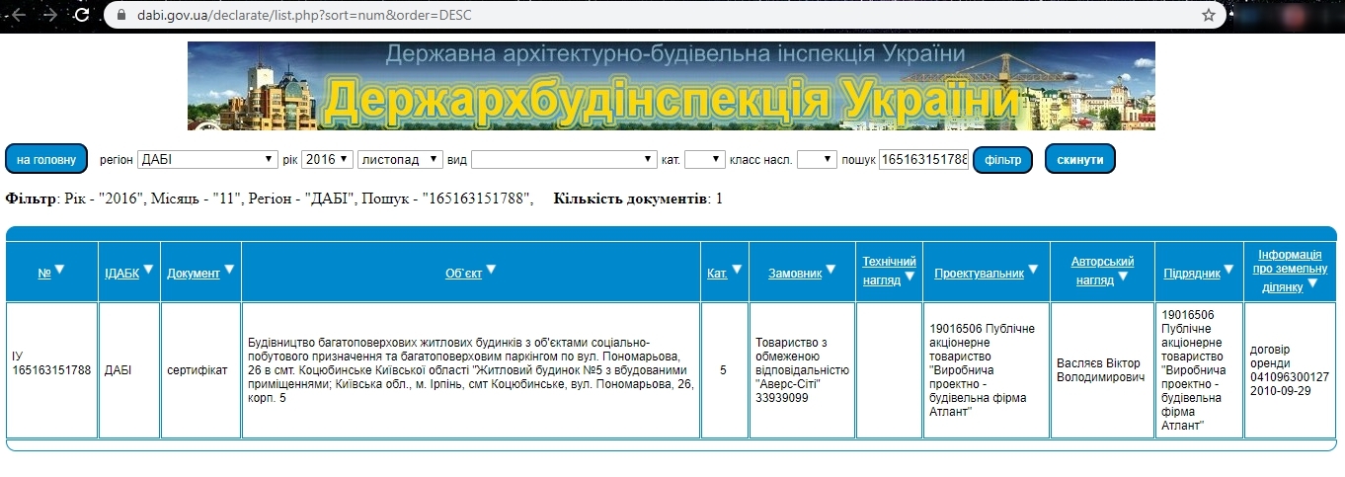Sort by Інформація про земельну ділянку link

point(1289,272)
